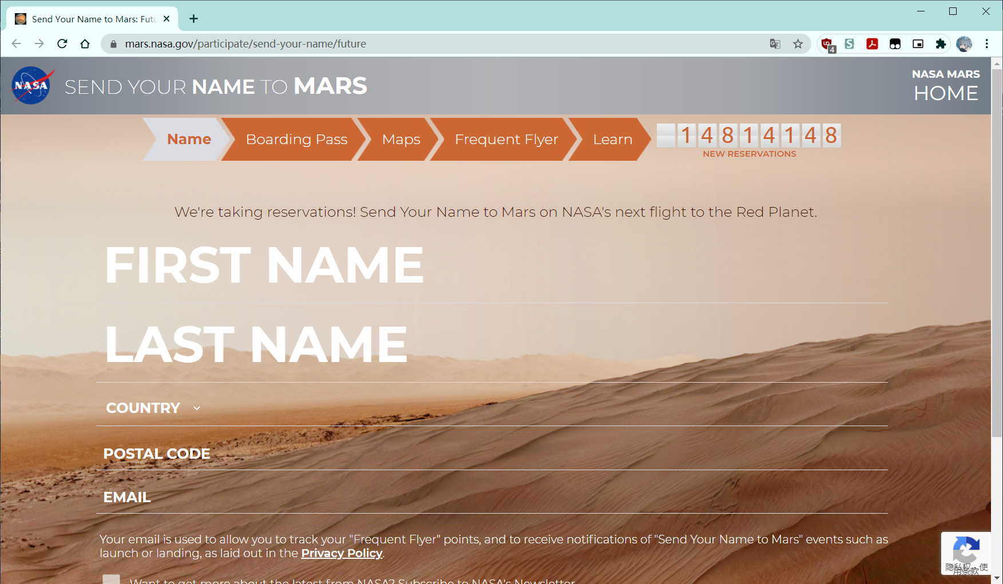Bookmark this page with the star
Screen dimensions: 1003x584
[798, 44]
